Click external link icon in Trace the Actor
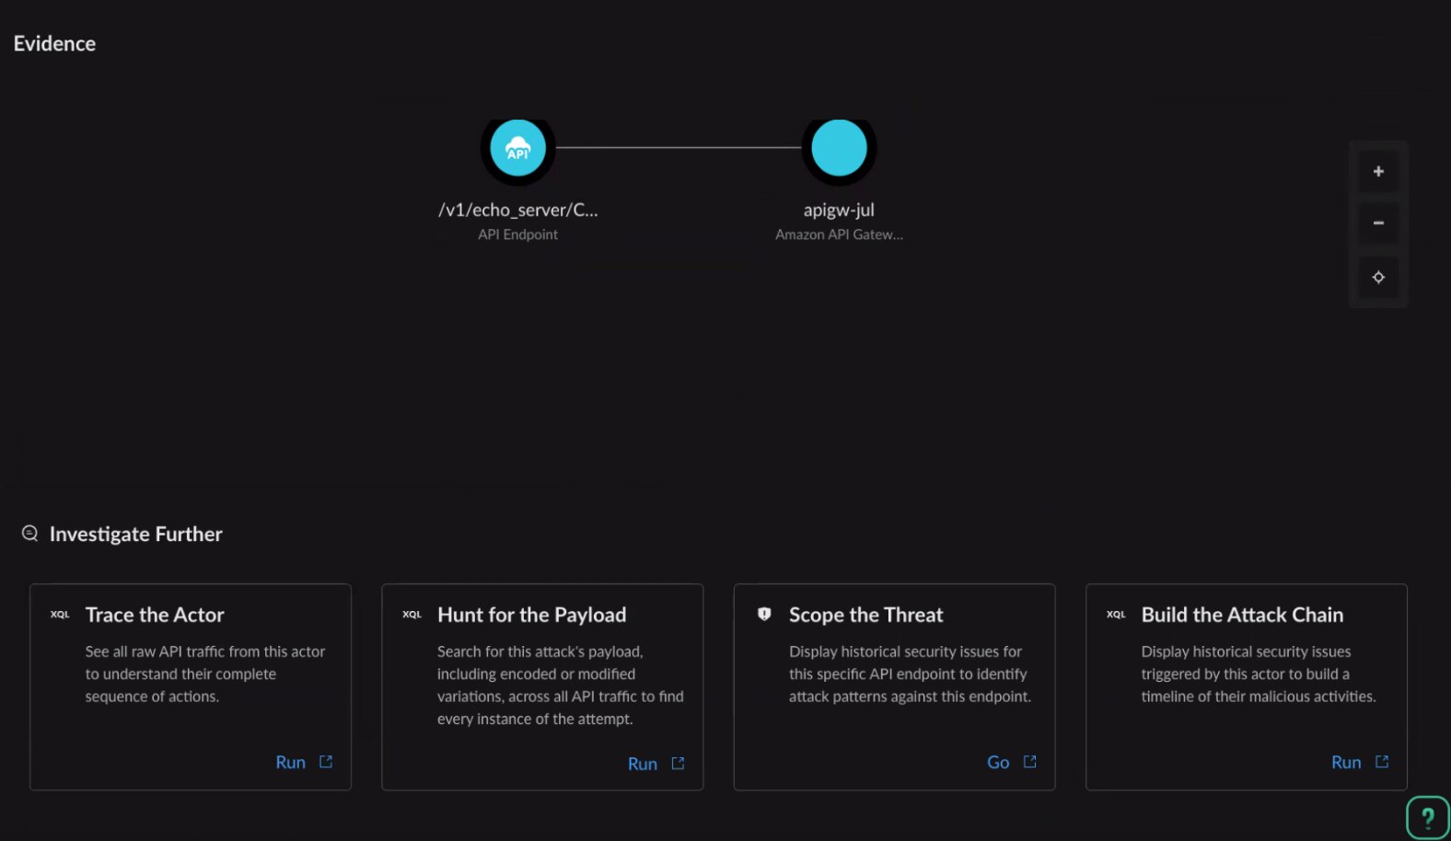This screenshot has height=841, width=1451. click(x=326, y=762)
